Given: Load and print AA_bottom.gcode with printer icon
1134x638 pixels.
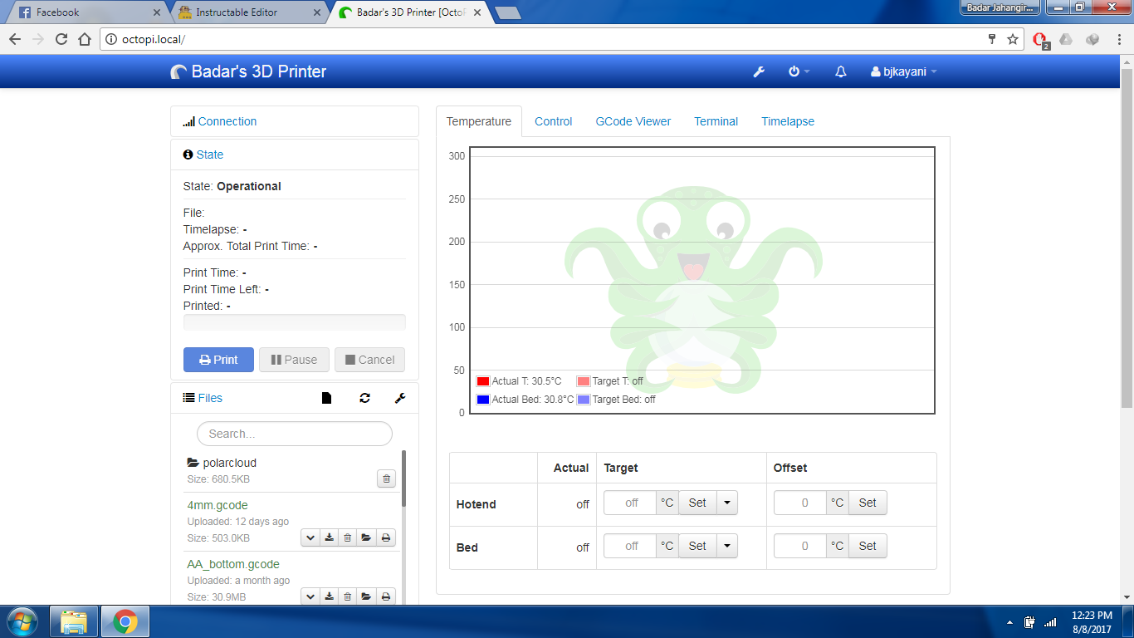Looking at the screenshot, I should [x=386, y=596].
